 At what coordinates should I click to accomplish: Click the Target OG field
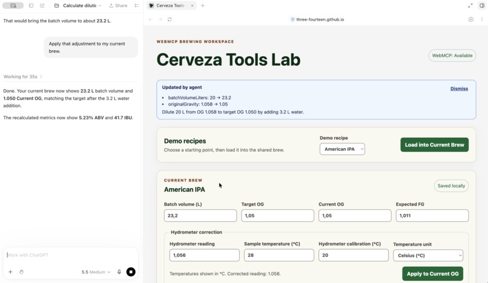point(278,215)
